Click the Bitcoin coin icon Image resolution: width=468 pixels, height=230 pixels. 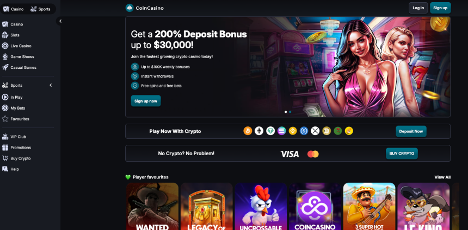click(248, 131)
